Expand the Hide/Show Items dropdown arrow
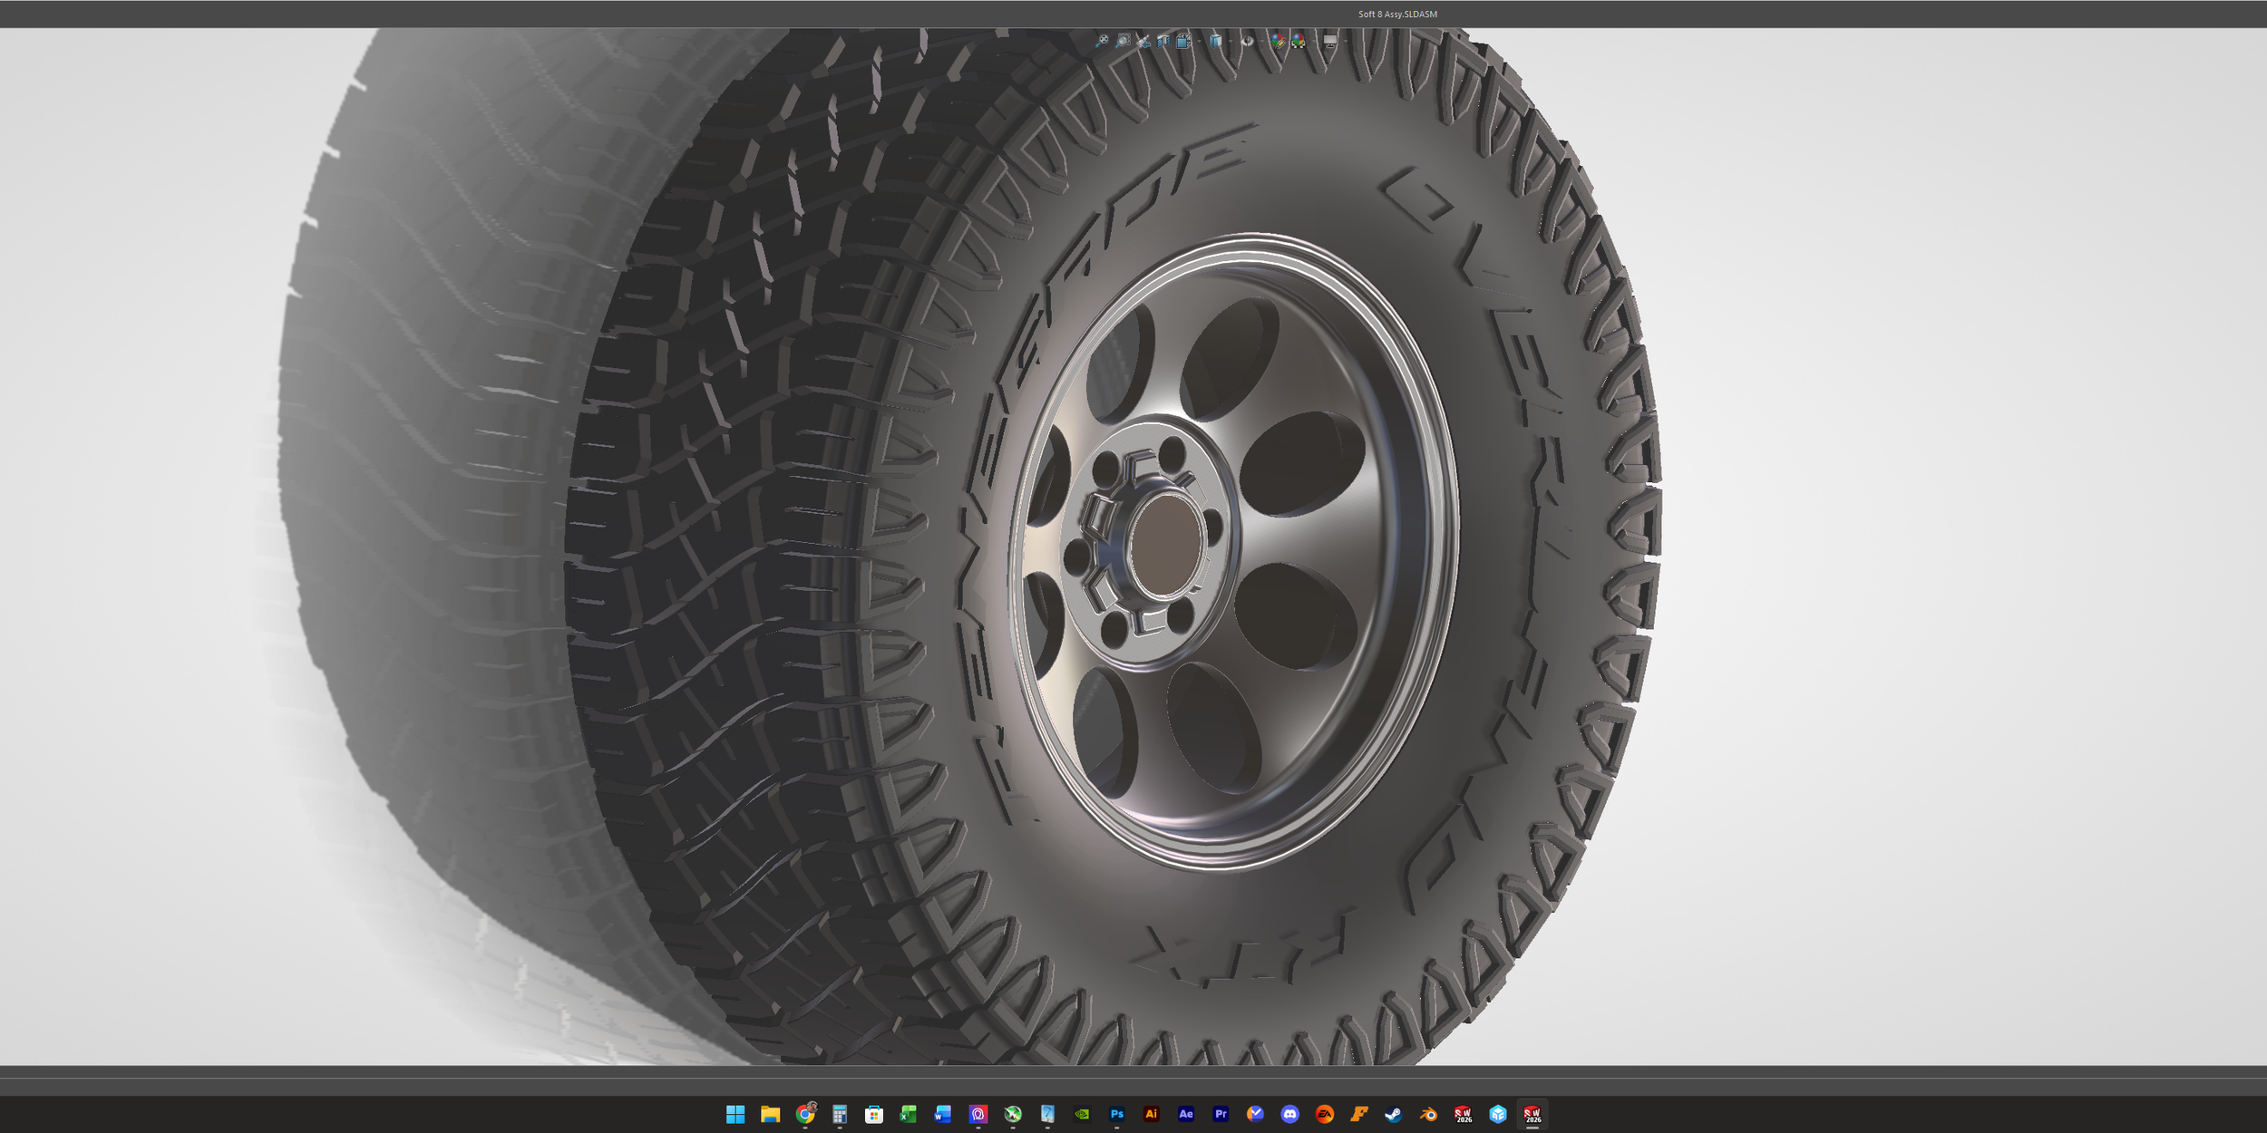The image size is (2267, 1133). [1262, 41]
